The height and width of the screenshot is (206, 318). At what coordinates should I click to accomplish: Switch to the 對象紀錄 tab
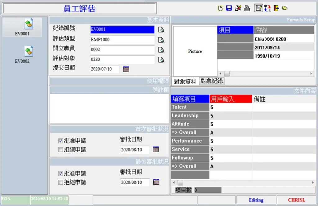pos(211,81)
